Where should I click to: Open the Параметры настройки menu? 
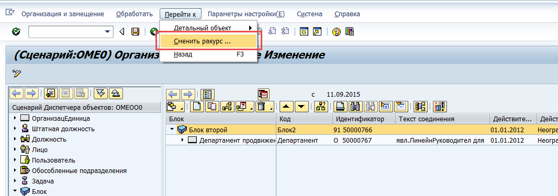coord(246,14)
